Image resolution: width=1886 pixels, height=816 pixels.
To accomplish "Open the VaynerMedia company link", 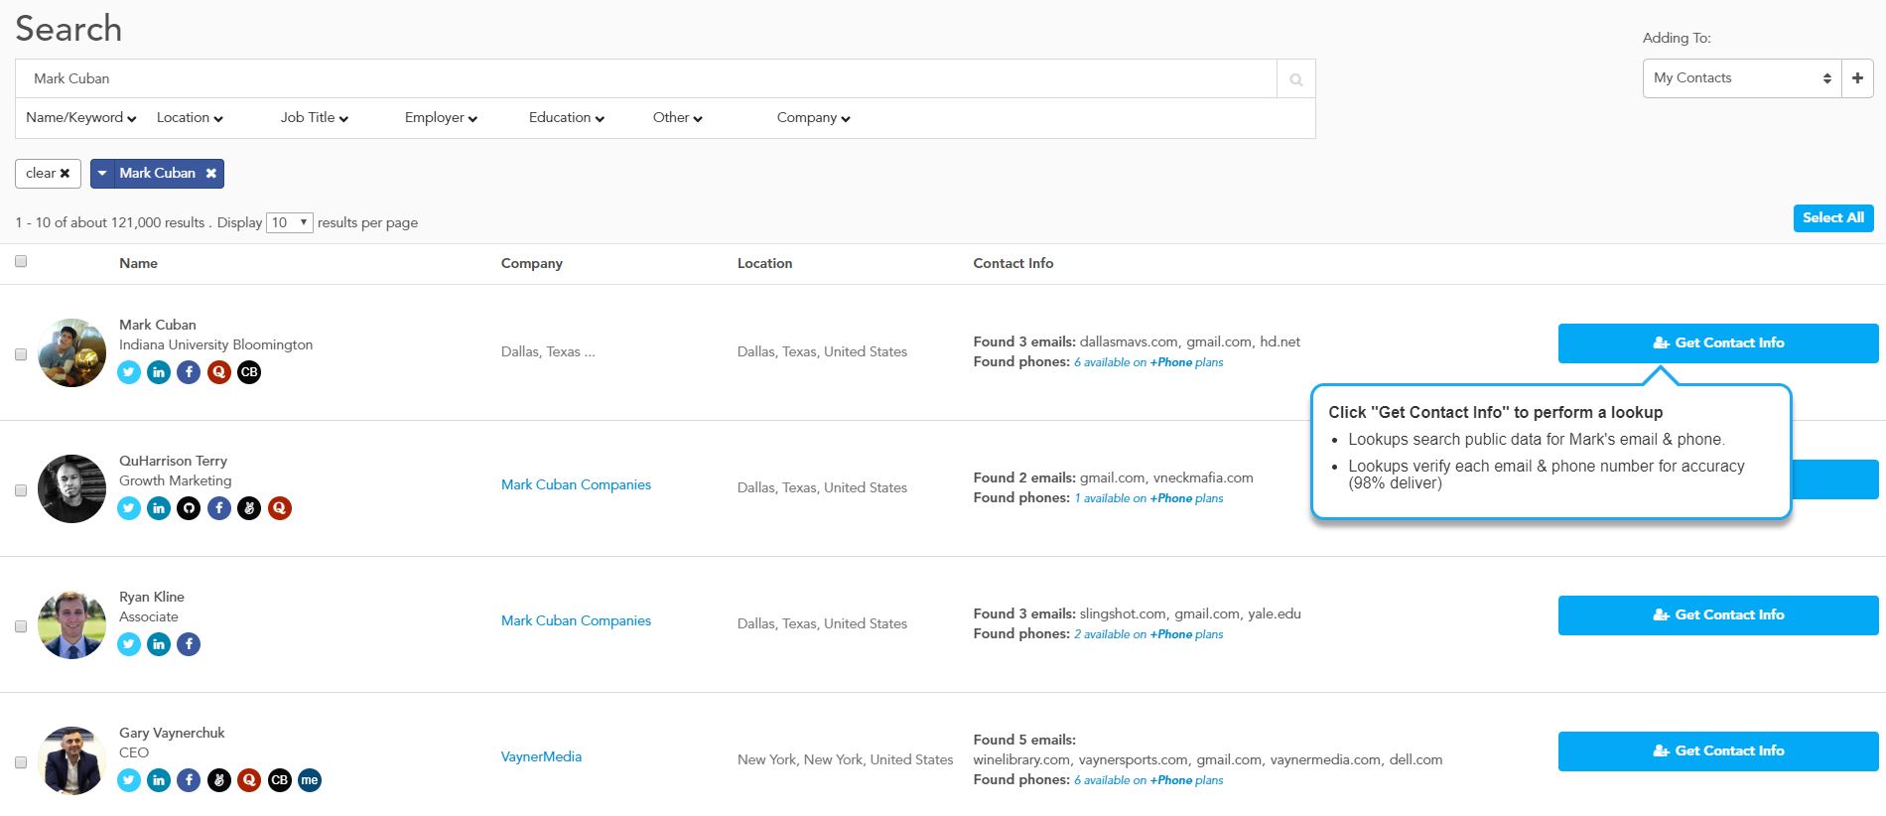I will tap(541, 756).
